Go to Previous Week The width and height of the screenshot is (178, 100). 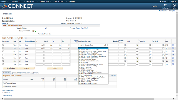tap(75, 28)
